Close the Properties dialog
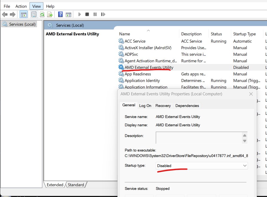267x197 pixels. (x=251, y=94)
